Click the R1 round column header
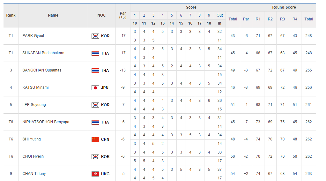This screenshot has width=326, height=181. coord(258,19)
